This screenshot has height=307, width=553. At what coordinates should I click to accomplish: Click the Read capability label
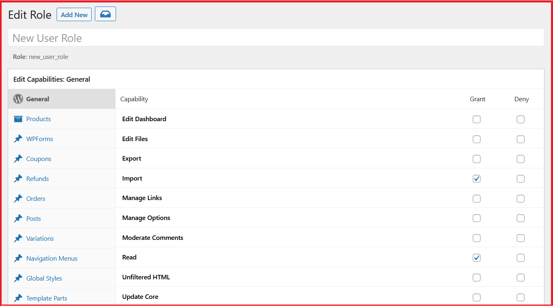[x=129, y=257]
